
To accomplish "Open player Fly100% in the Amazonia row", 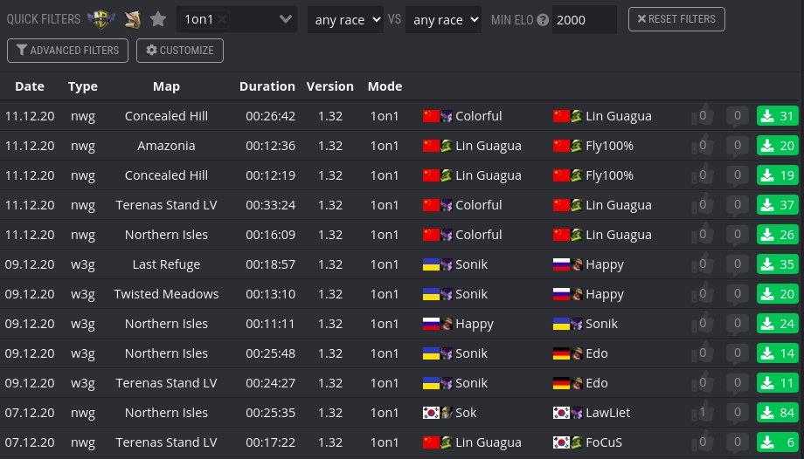I will [x=609, y=146].
